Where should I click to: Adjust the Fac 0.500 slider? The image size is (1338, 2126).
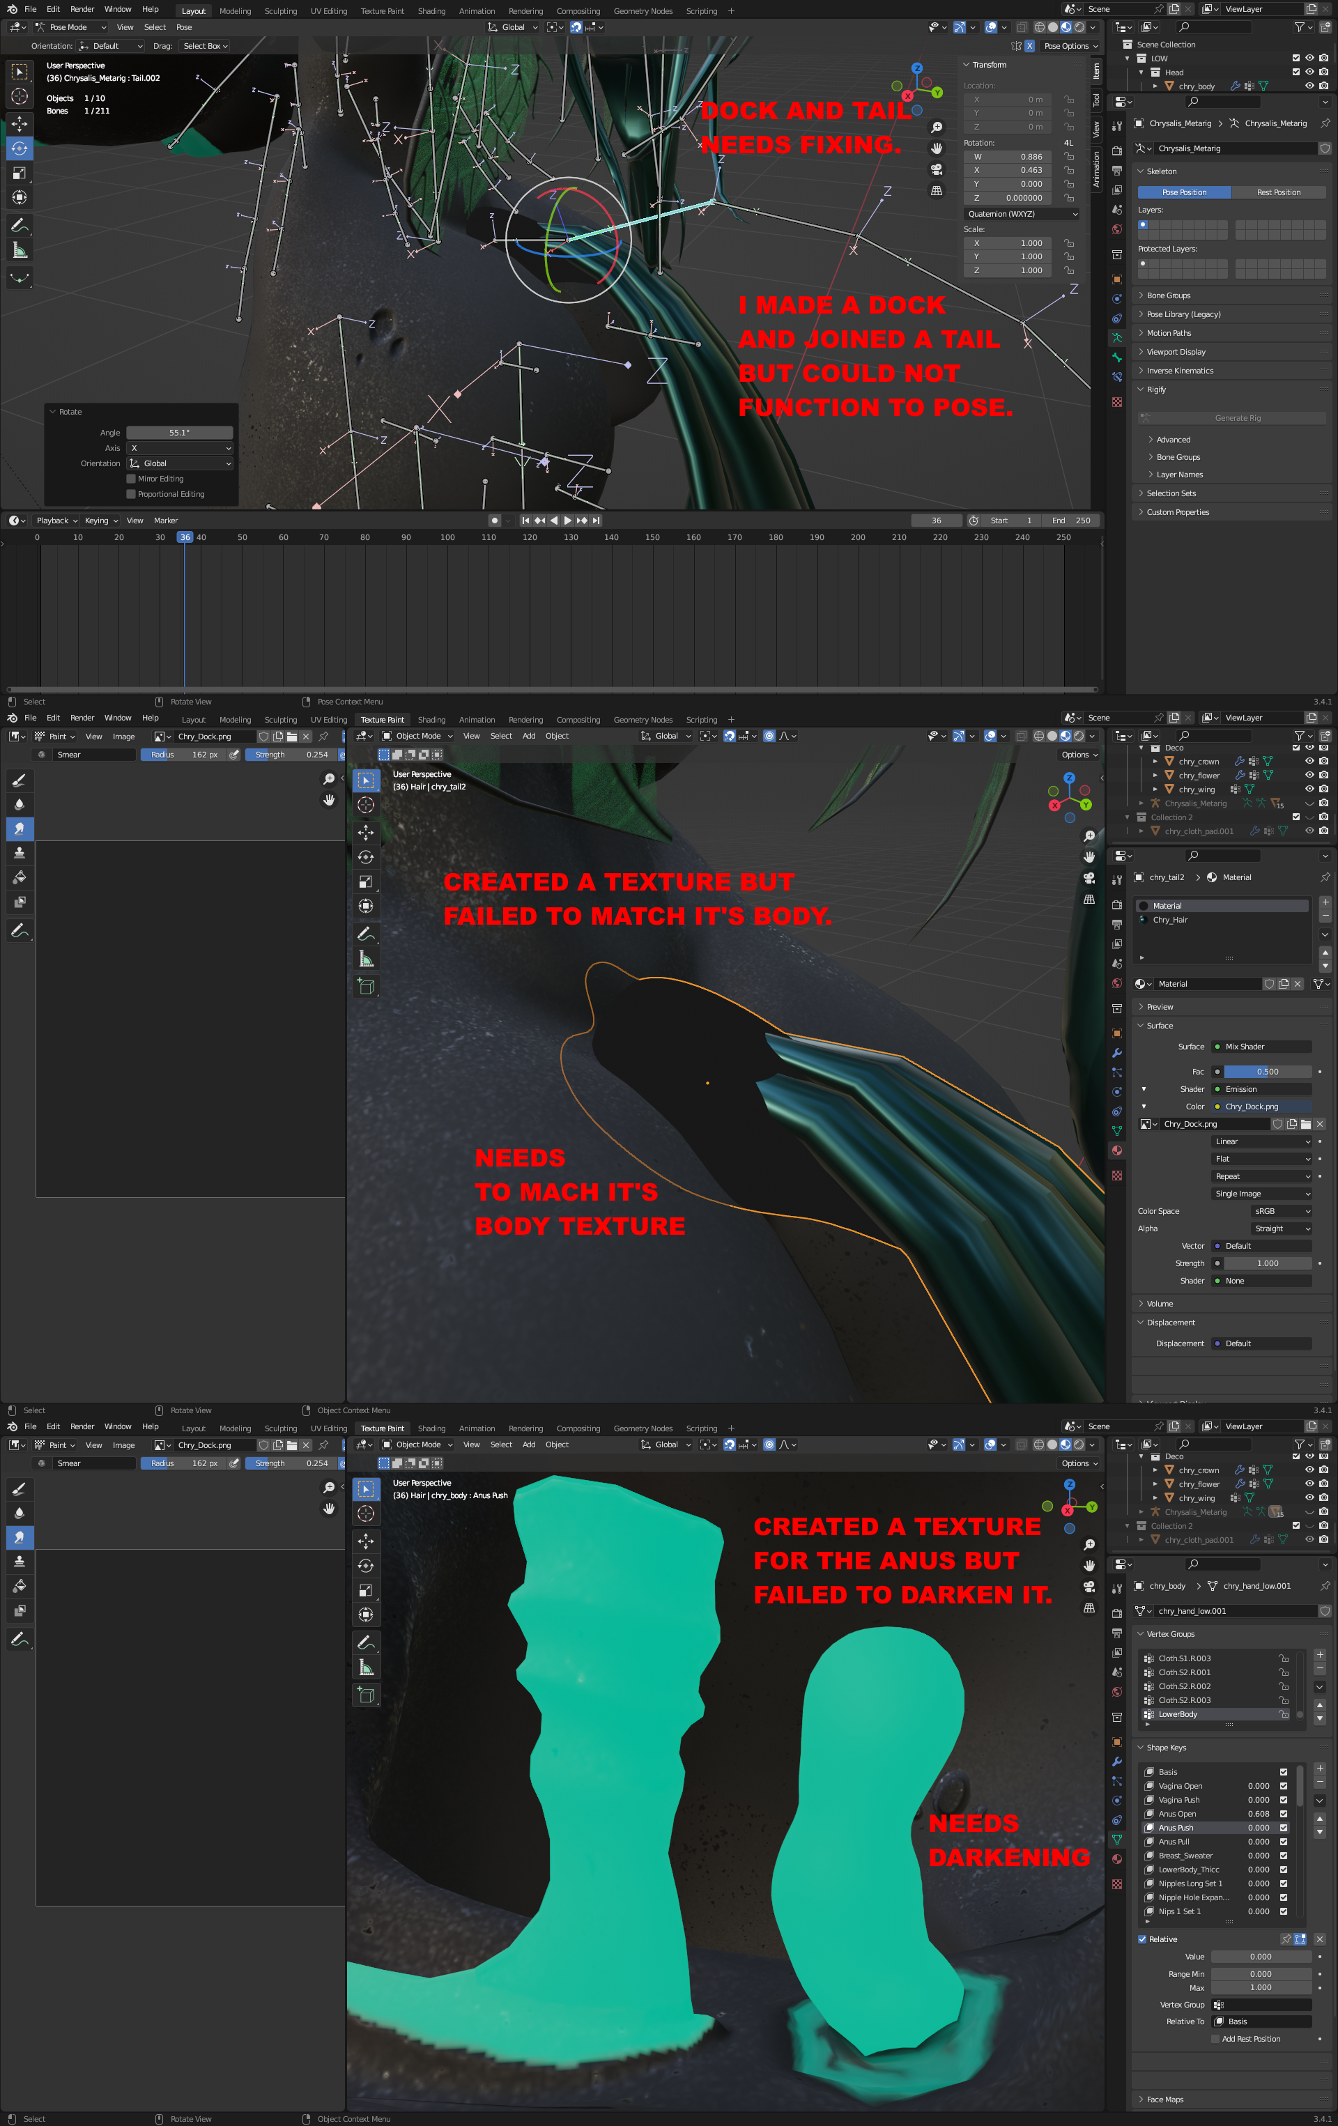pos(1266,1071)
